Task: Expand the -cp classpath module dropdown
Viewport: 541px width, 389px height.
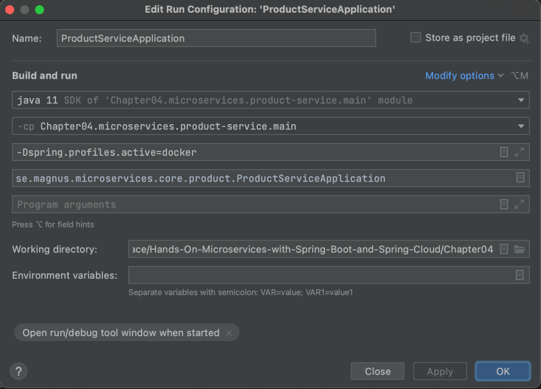Action: click(x=521, y=126)
